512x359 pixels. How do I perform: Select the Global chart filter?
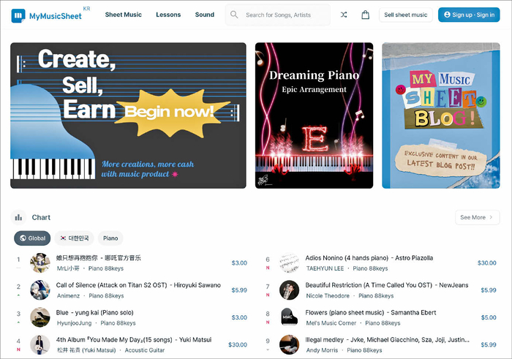[32, 238]
